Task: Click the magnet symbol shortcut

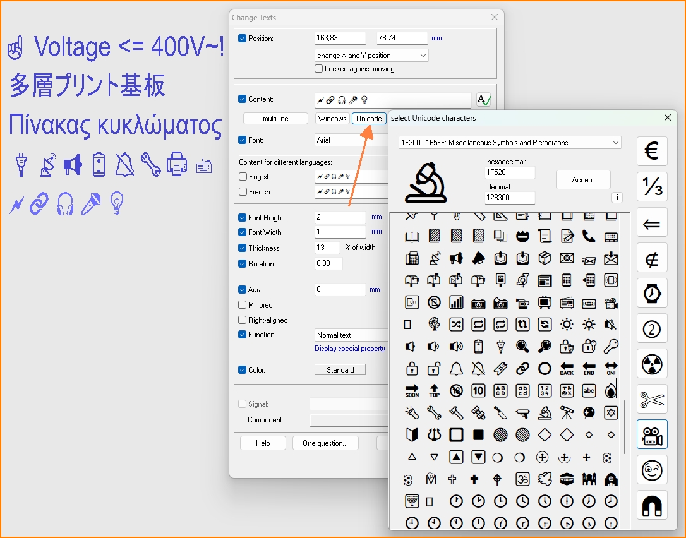Action: (x=652, y=505)
